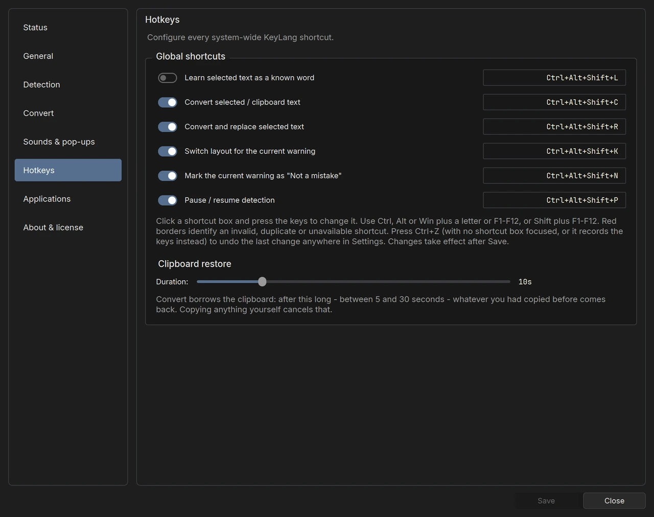Open About & license page
The image size is (654, 517).
coord(68,228)
